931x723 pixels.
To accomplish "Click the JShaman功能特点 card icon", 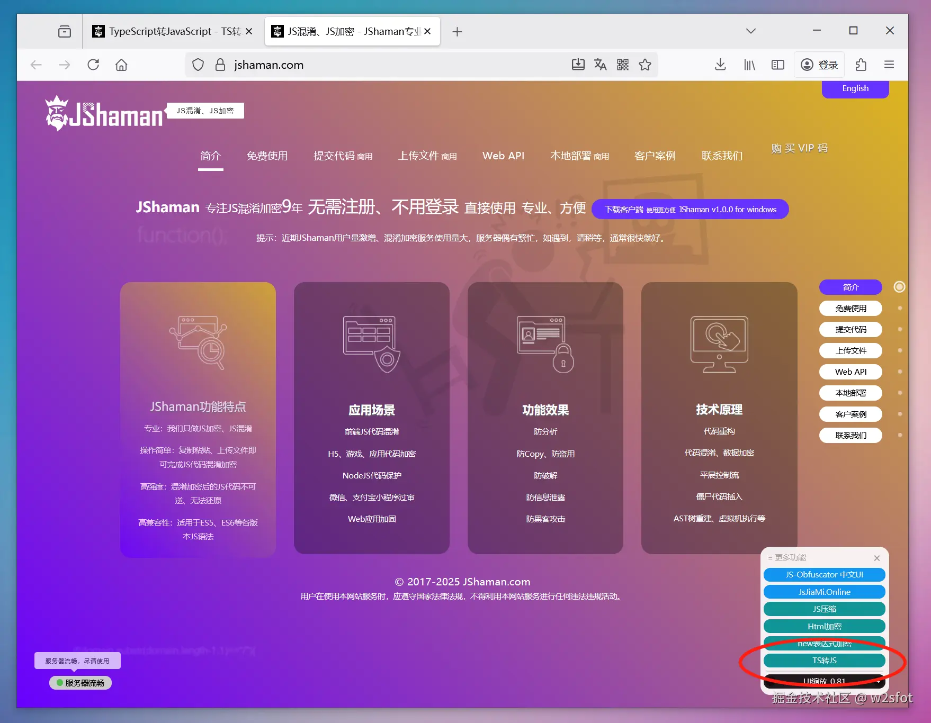I will pos(198,342).
